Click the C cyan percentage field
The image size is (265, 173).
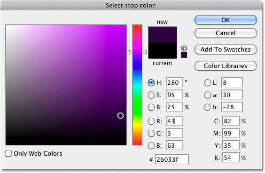[x=231, y=121]
